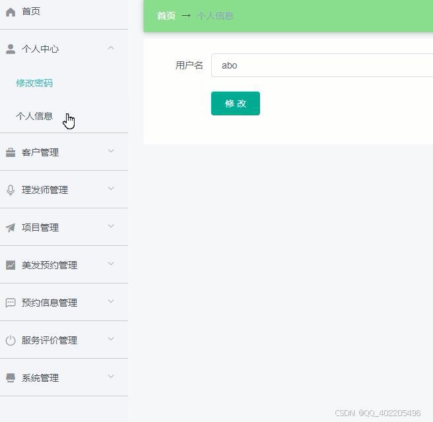Expand the 客户管理 chevron
The width and height of the screenshot is (433, 422).
(x=111, y=151)
